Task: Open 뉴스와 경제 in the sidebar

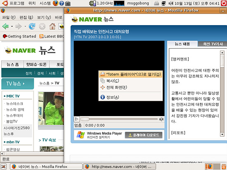Action: click(x=15, y=109)
